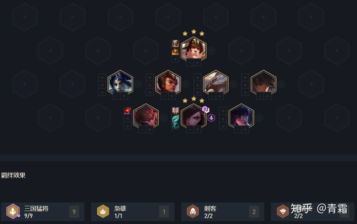Click the 三国猛将 trait hexagon icon

13,211
